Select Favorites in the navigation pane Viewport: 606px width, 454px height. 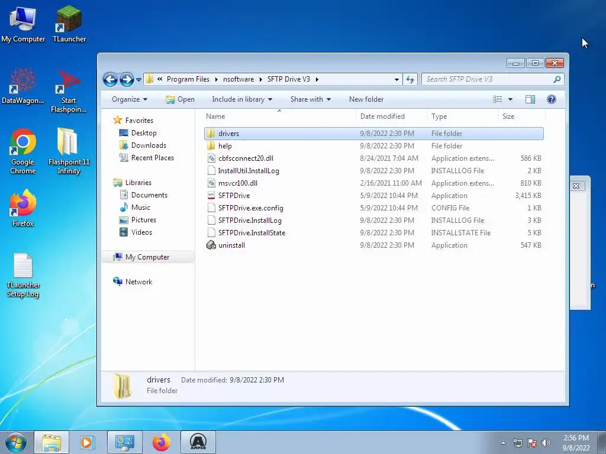[139, 121]
